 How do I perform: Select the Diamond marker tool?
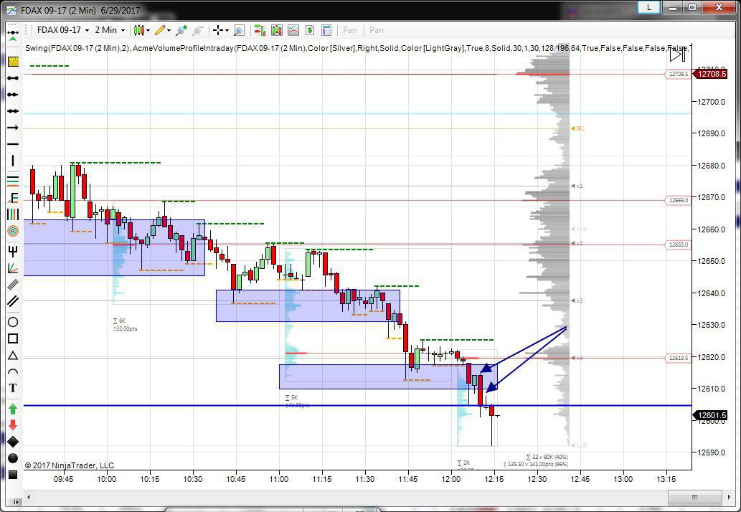tap(13, 442)
